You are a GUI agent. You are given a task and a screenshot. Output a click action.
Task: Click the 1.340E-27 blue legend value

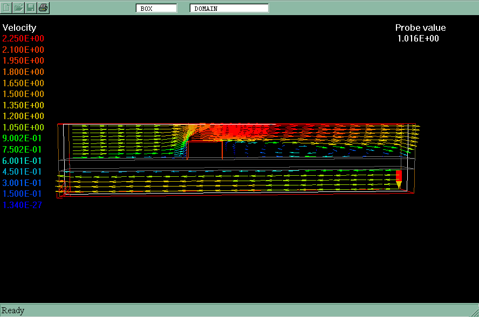[x=22, y=205]
